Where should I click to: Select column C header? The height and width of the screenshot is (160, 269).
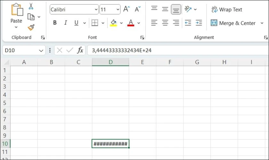78,62
